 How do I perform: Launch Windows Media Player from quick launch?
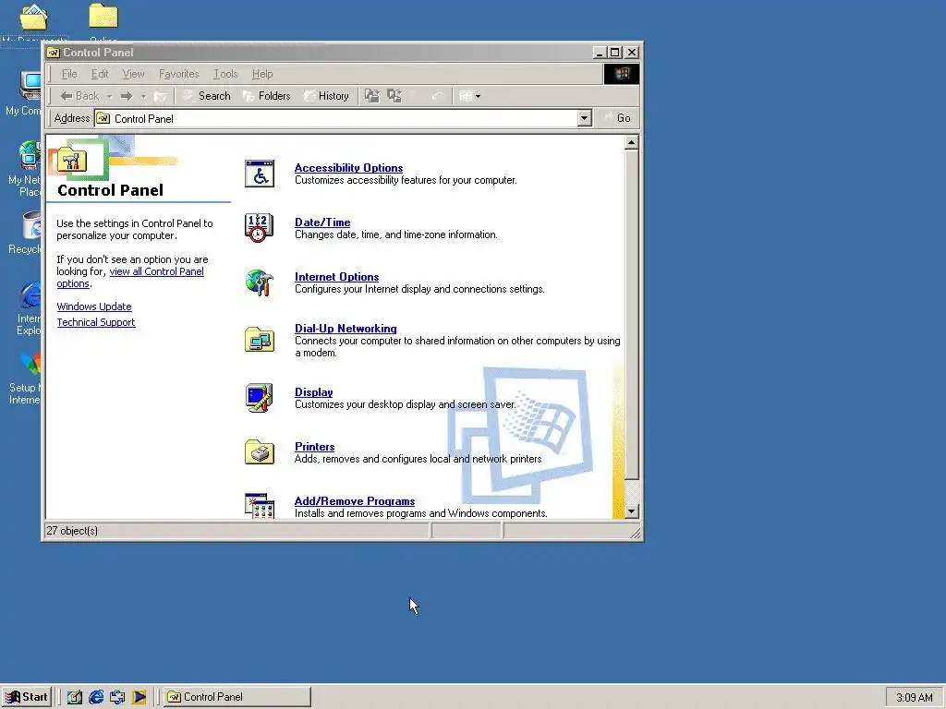pyautogui.click(x=139, y=697)
